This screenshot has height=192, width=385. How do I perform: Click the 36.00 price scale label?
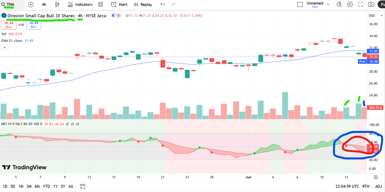tap(373, 24)
